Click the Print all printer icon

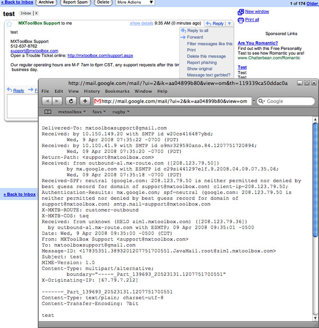pyautogui.click(x=241, y=20)
